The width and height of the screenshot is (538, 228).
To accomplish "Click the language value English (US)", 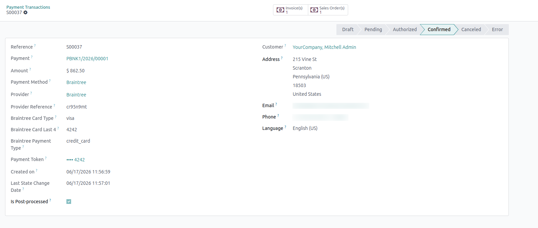I will (x=305, y=128).
